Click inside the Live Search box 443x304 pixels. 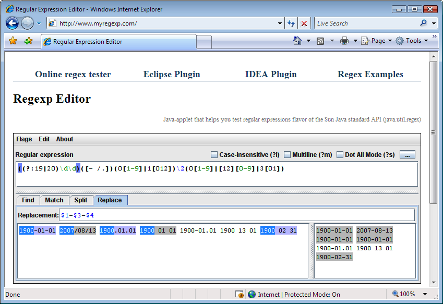(366, 23)
